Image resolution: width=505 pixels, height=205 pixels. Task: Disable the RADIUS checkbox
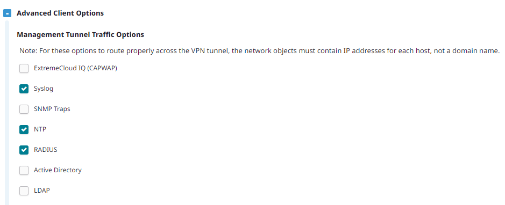24,150
